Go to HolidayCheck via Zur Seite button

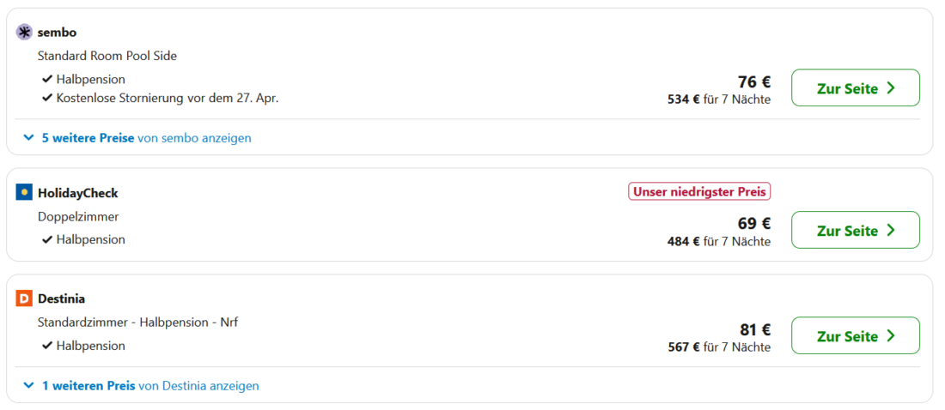coord(855,231)
